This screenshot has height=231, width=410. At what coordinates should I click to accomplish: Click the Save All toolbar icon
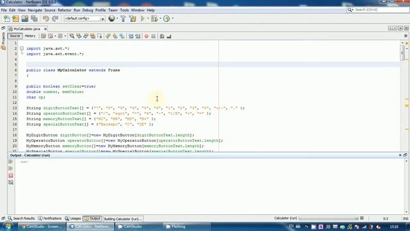34,19
